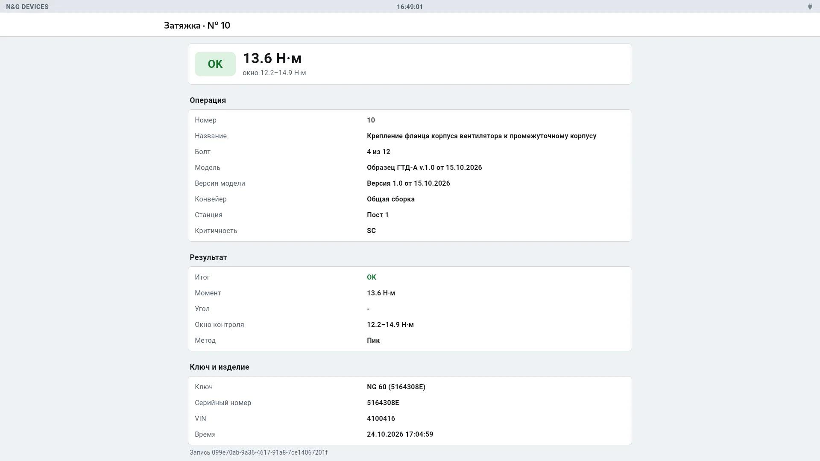Click the Угол value dash
This screenshot has height=461, width=820.
coord(368,309)
